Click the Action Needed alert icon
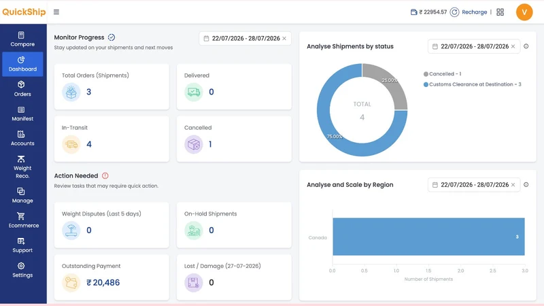This screenshot has height=306, width=544. (x=105, y=176)
